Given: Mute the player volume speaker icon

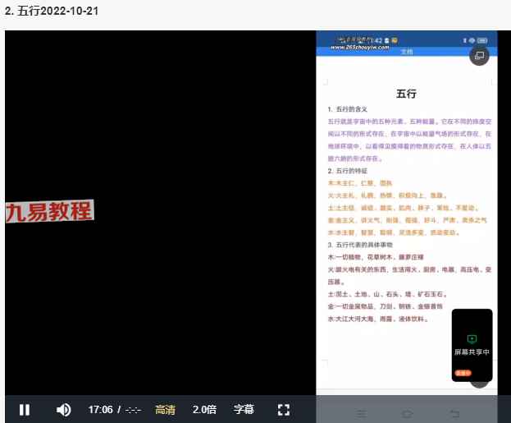Looking at the screenshot, I should click(x=63, y=410).
